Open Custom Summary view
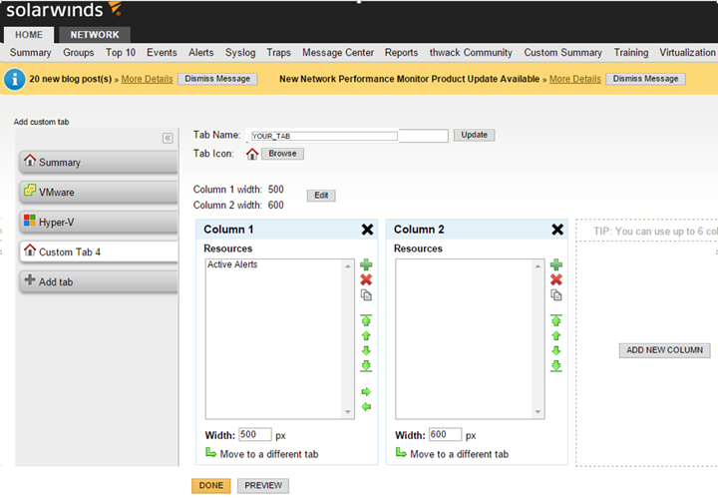Screen dimensions: 718x498 (562, 53)
